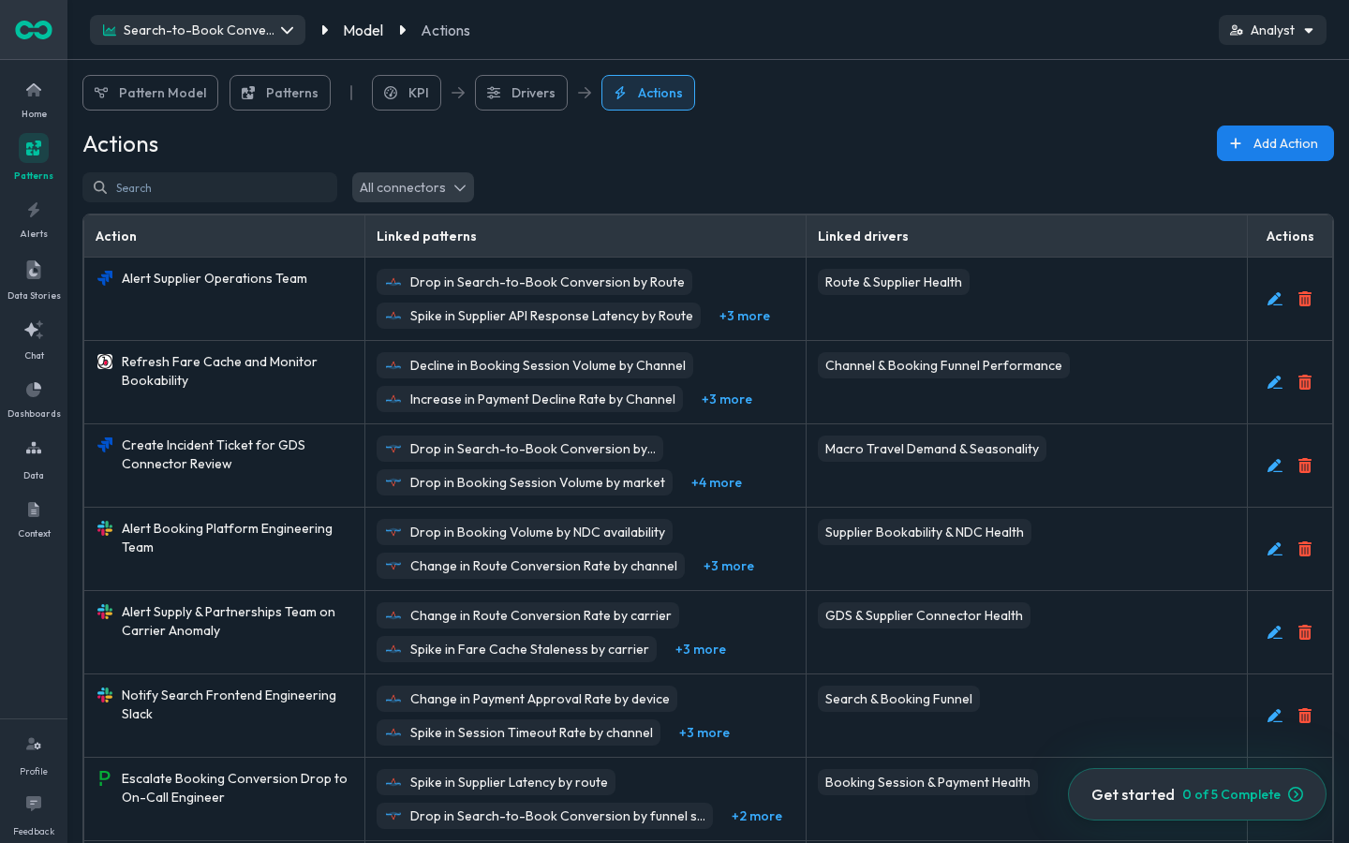The width and height of the screenshot is (1349, 843).
Task: Delete Notify Search Frontend Engineering Slack action
Action: tap(1305, 716)
